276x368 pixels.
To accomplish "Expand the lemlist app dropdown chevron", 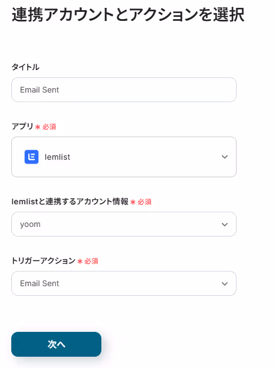I will (x=225, y=157).
